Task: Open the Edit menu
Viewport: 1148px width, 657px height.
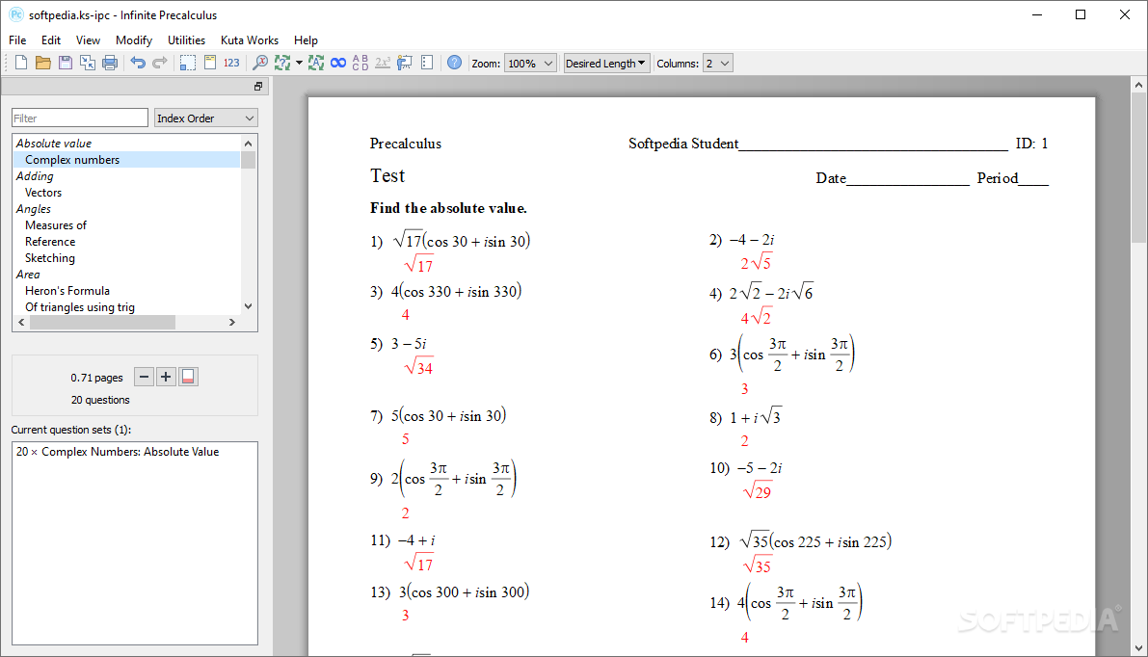Action: [x=51, y=40]
